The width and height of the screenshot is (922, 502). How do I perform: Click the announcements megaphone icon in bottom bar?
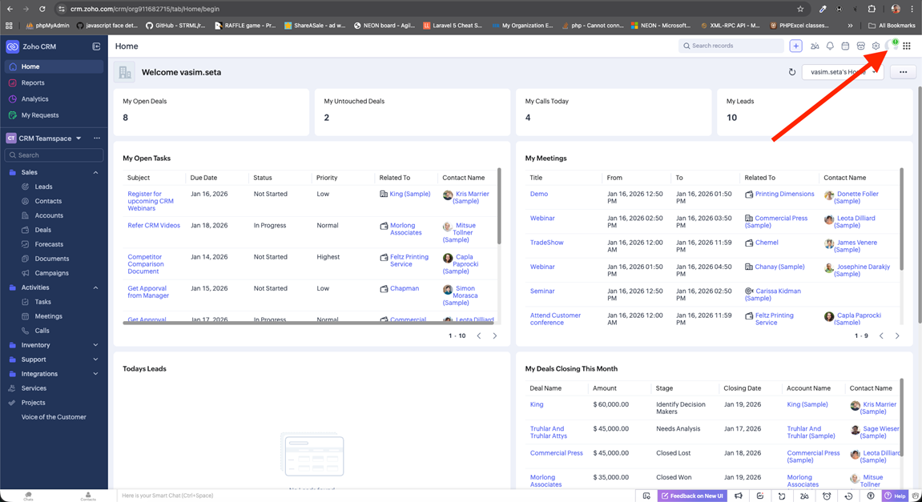click(x=739, y=496)
